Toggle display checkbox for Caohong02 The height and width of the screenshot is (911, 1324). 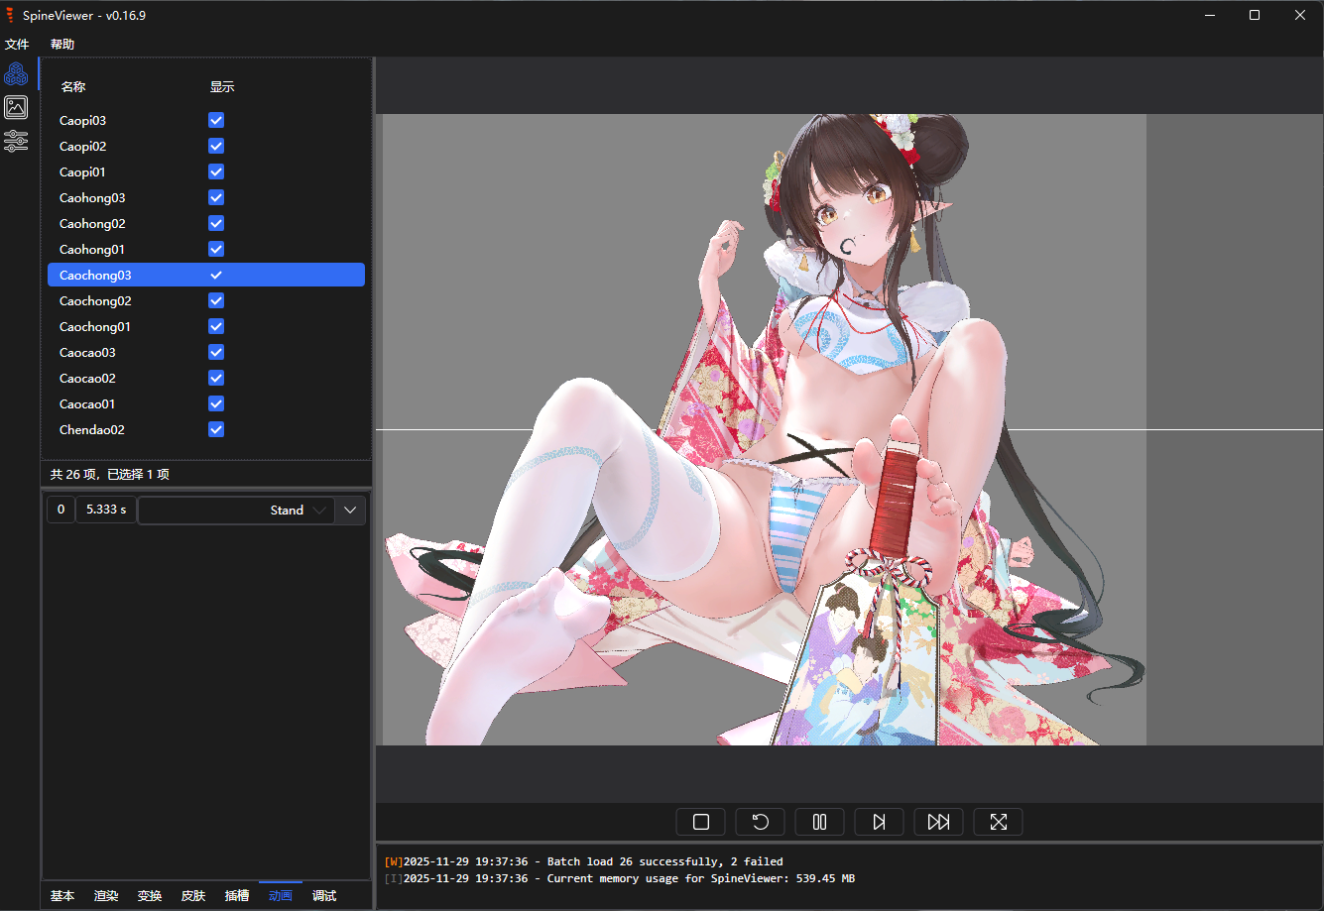click(x=216, y=223)
